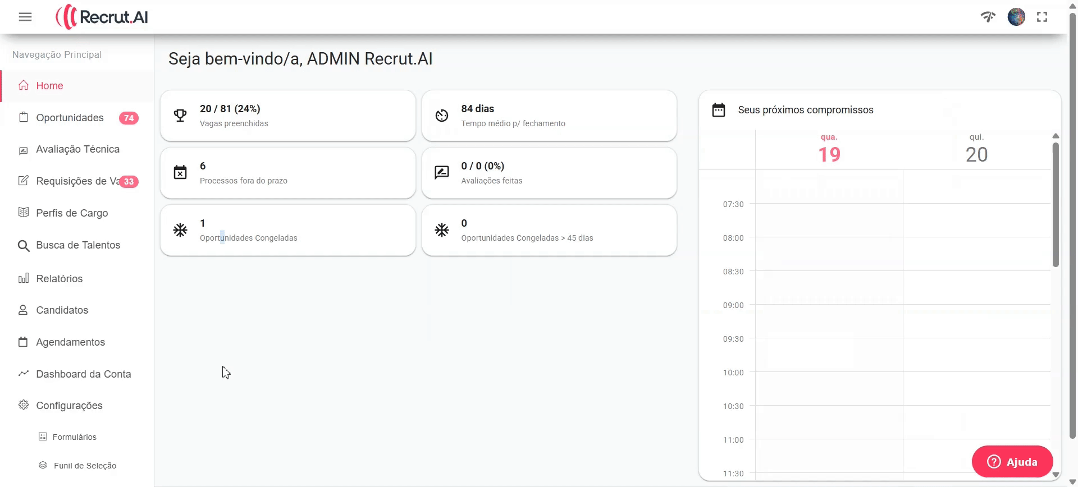
Task: Click the Avaliações feitas chat icon
Action: [x=442, y=173]
